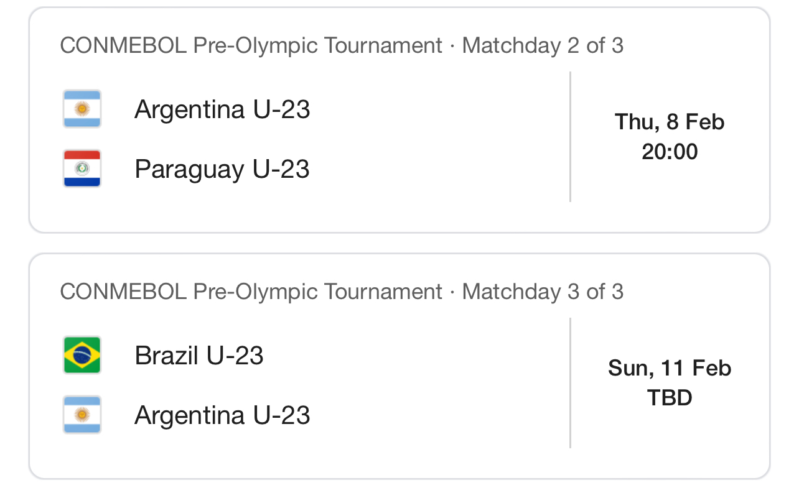Select the Matchday 3 of 3 header text
The image size is (799, 498).
tap(543, 292)
